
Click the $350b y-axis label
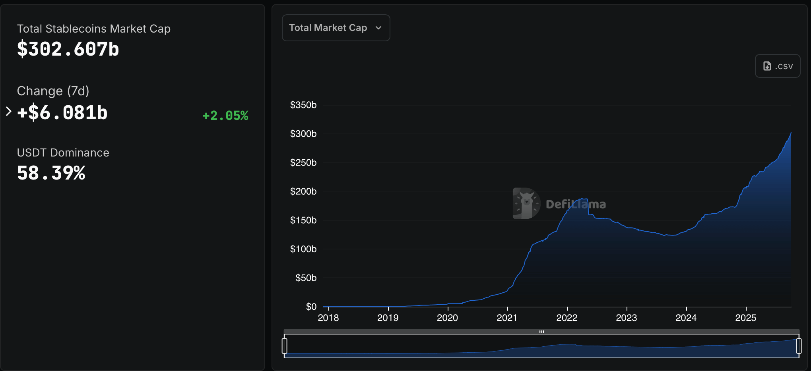tap(303, 105)
